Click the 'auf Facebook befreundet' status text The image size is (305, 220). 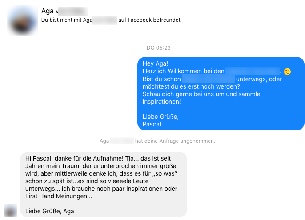[149, 20]
